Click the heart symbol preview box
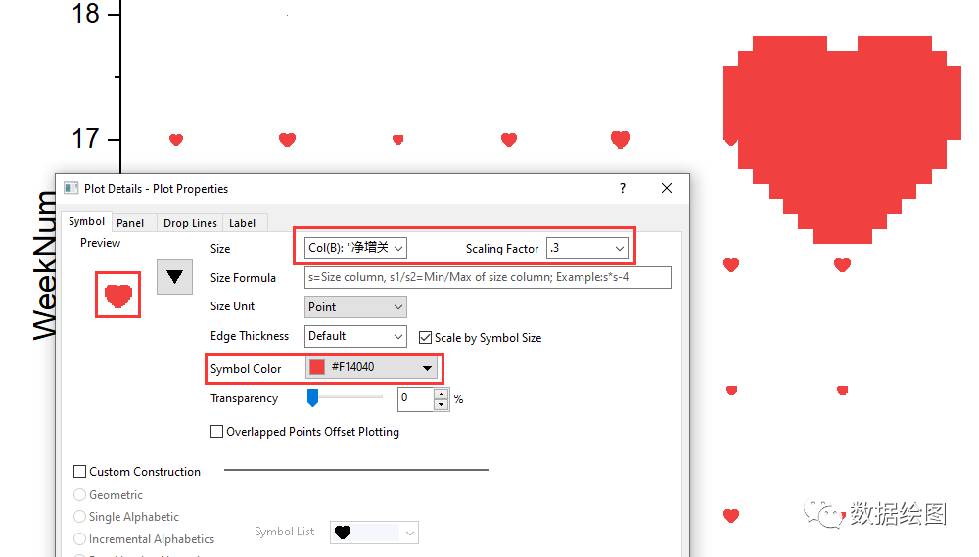 [118, 295]
